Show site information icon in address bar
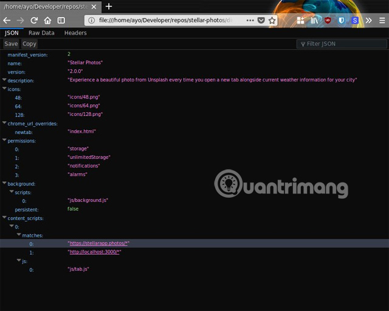 tap(92, 20)
